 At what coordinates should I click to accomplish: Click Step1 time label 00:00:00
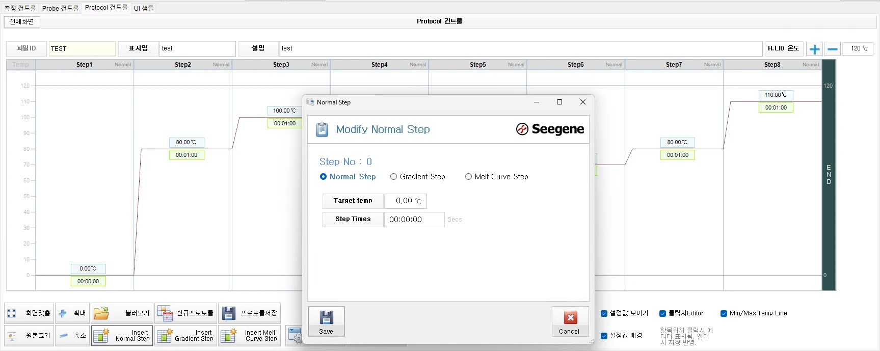tap(88, 281)
